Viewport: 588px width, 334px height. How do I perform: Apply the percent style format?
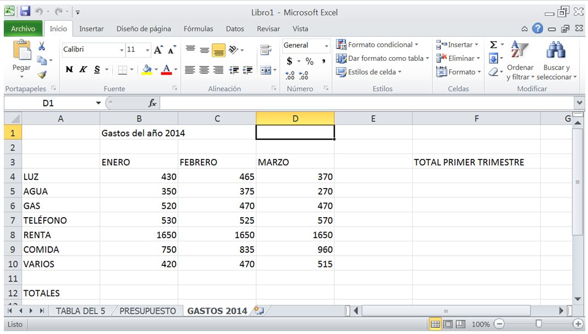(310, 61)
